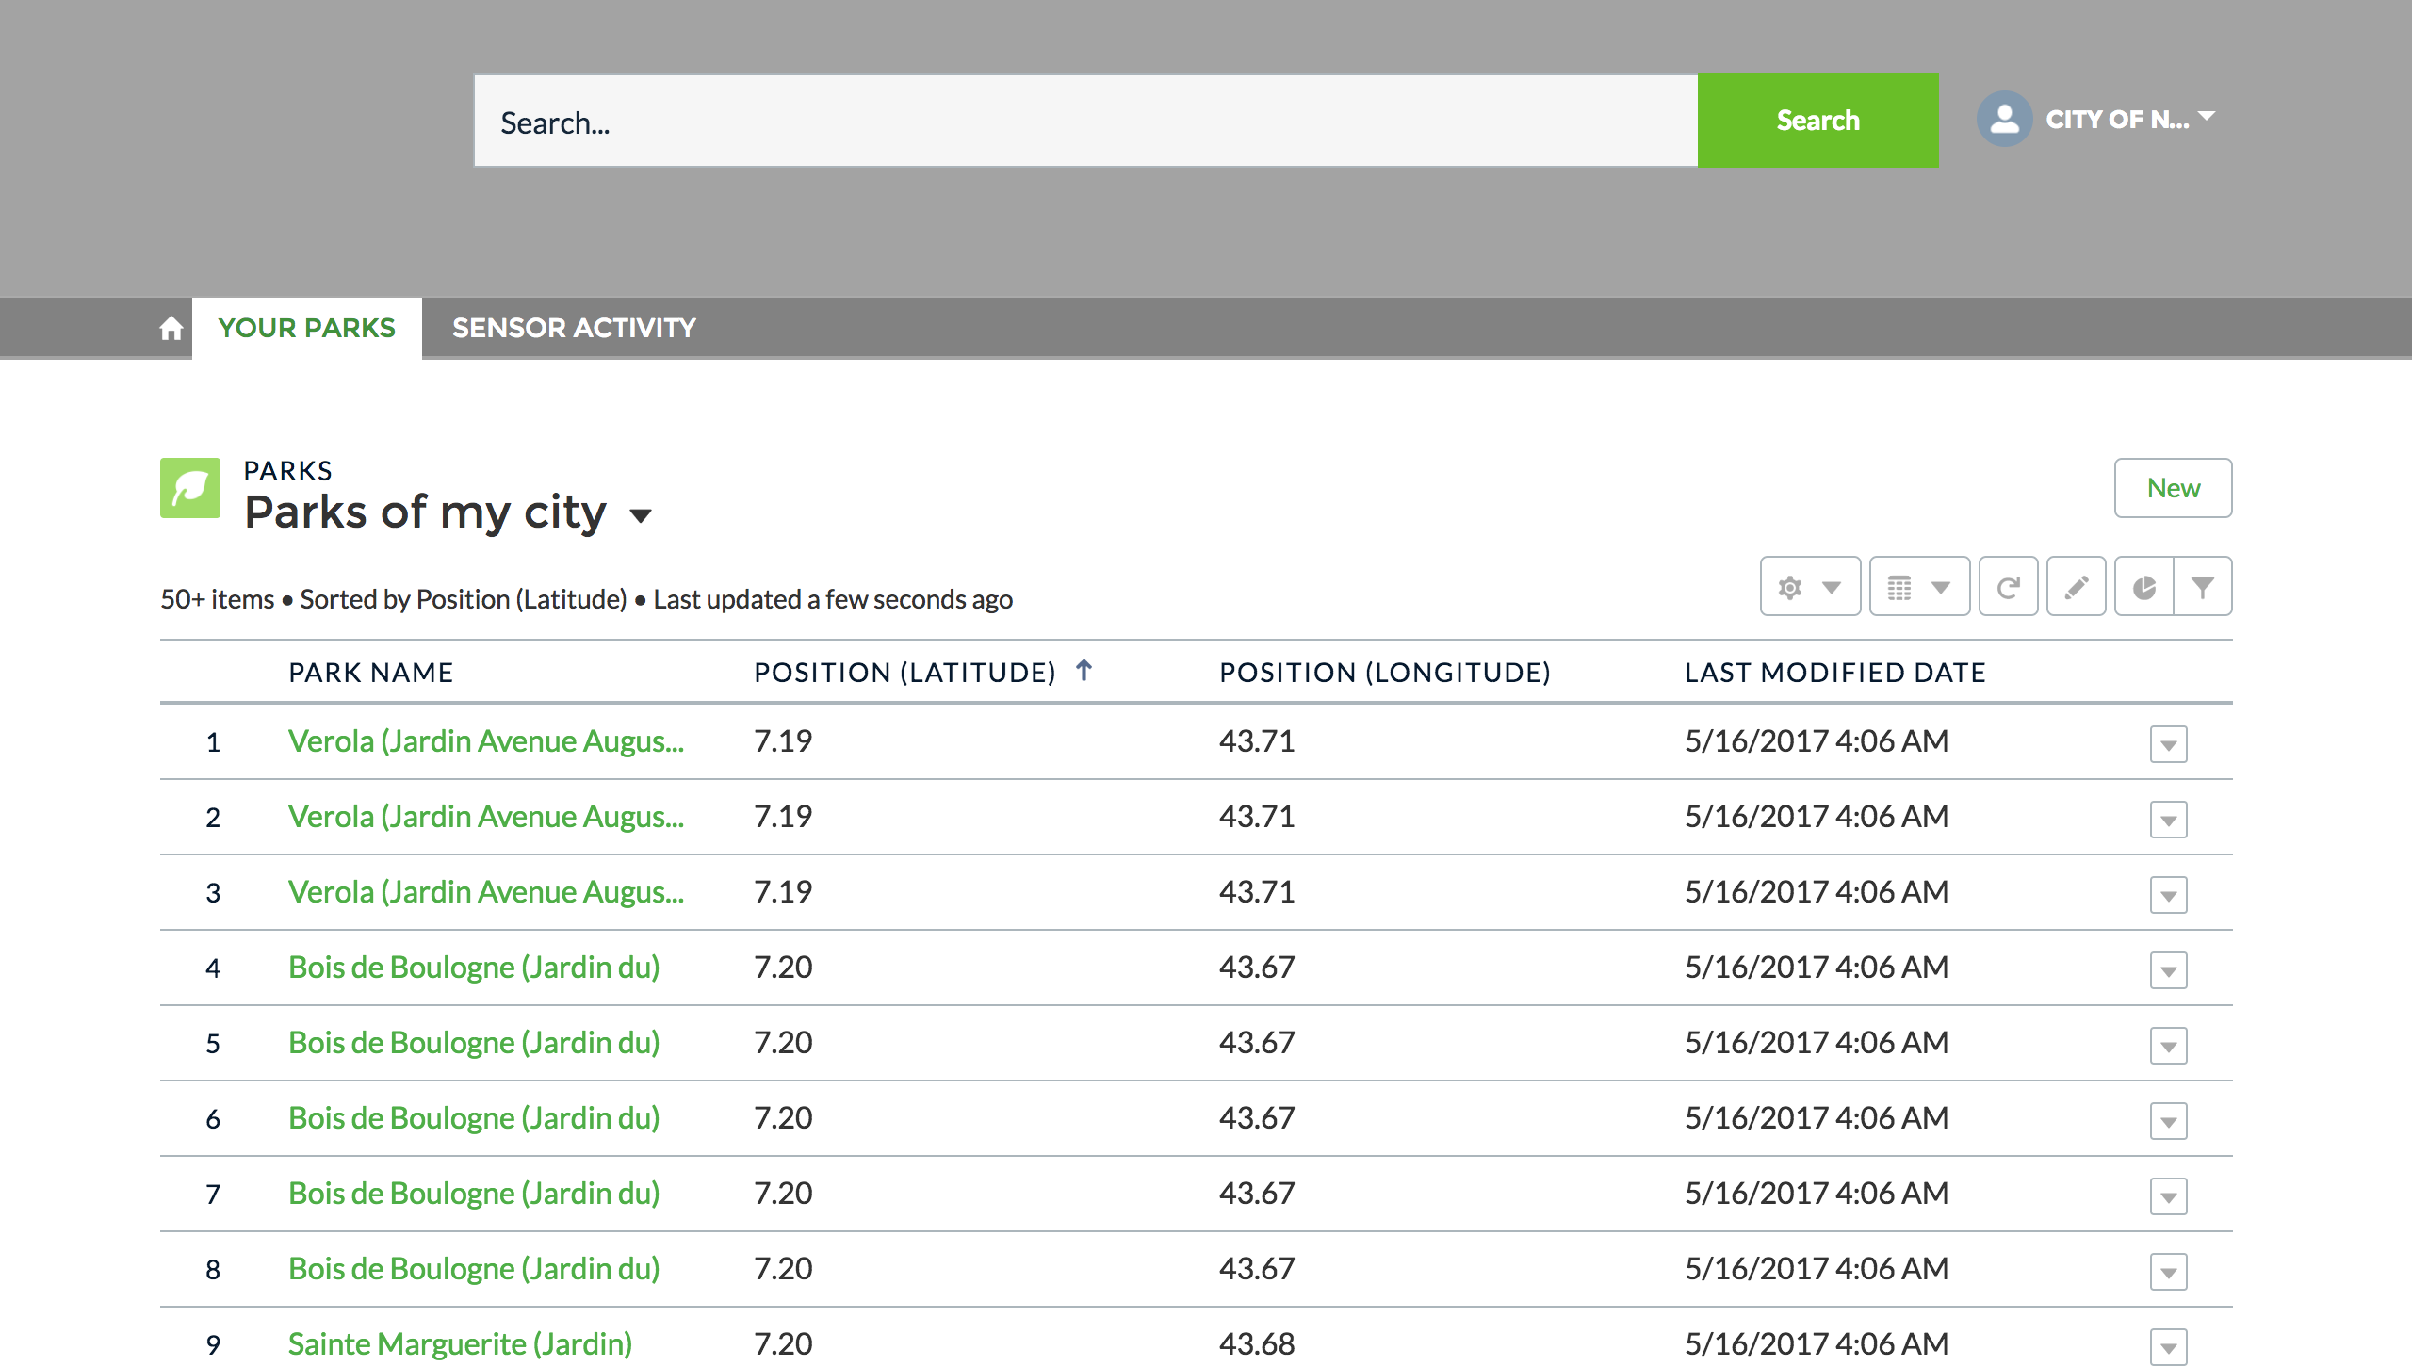
Task: Switch to the Sensor Activity tab
Action: 574,328
